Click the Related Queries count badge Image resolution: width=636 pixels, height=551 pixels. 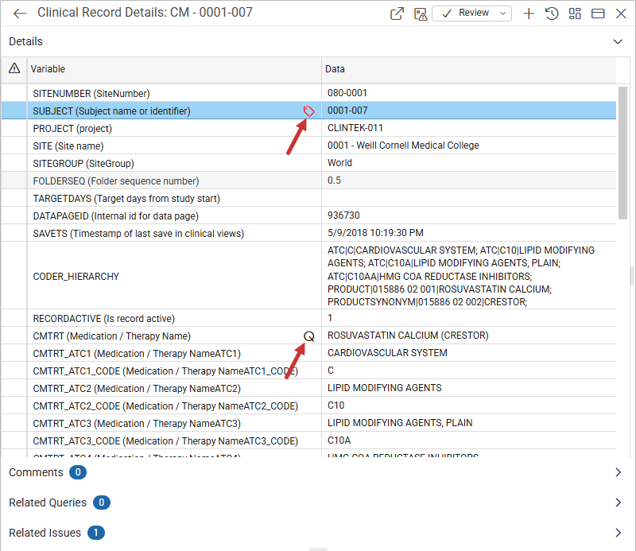(x=102, y=502)
